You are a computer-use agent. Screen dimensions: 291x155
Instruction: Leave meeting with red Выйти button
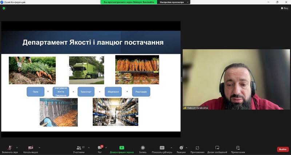pyautogui.click(x=283, y=149)
